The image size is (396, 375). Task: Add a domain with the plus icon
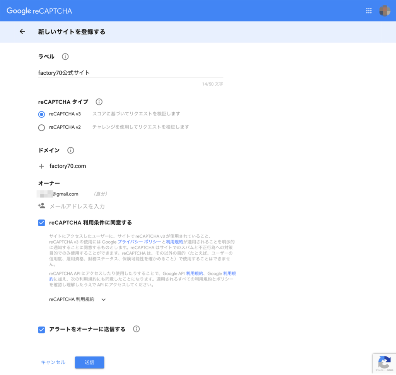tap(41, 166)
